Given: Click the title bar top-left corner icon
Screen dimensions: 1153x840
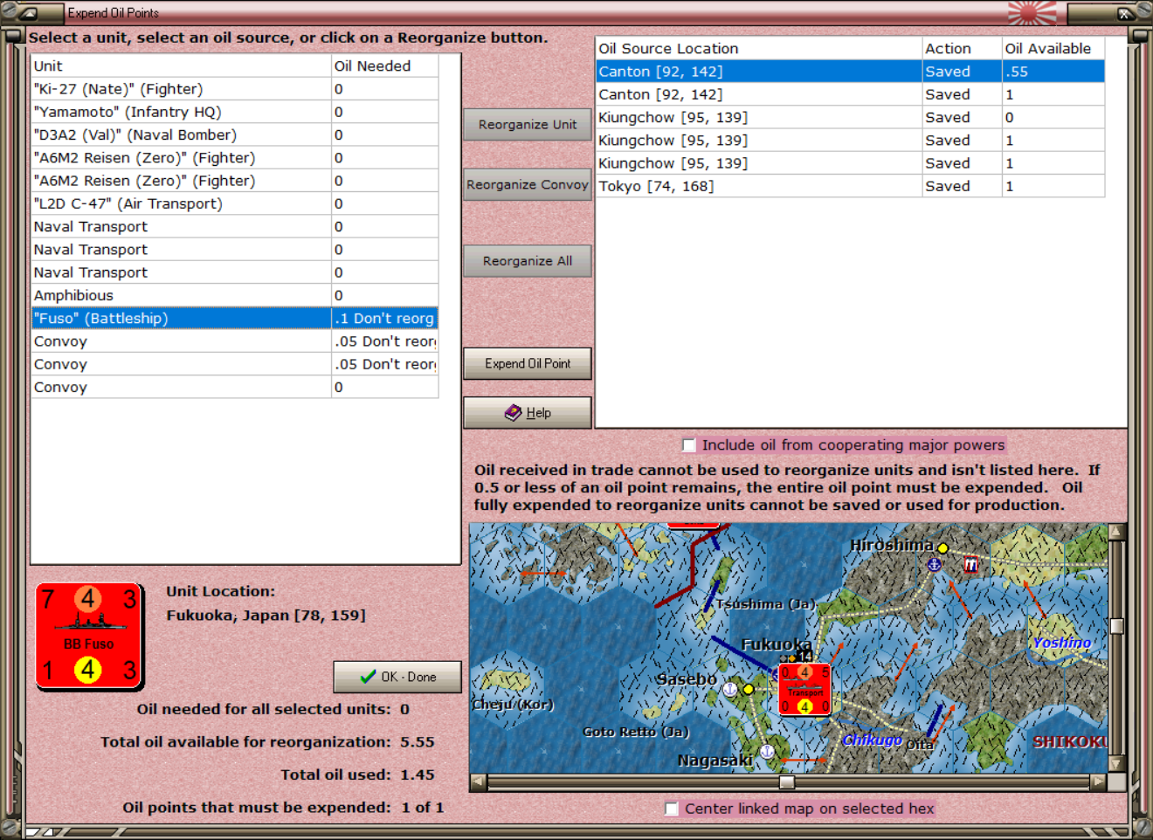Looking at the screenshot, I should (28, 13).
